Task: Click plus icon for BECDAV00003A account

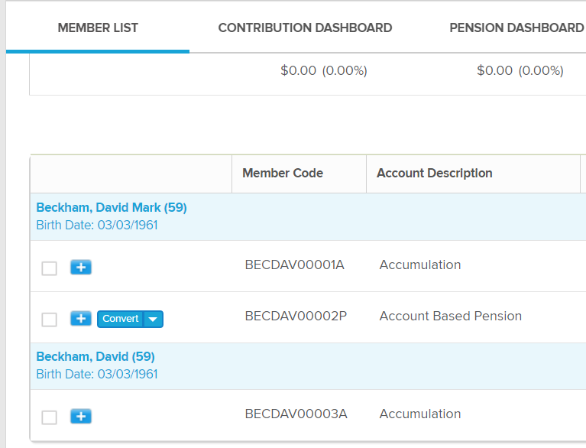Action: pyautogui.click(x=81, y=416)
